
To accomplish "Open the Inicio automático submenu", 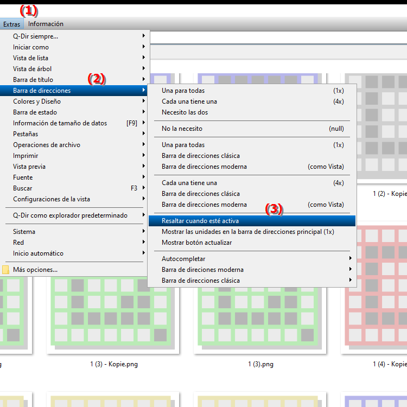I will coord(74,253).
